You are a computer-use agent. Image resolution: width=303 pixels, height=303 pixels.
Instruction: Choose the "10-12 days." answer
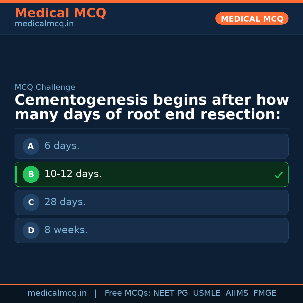tap(73, 174)
